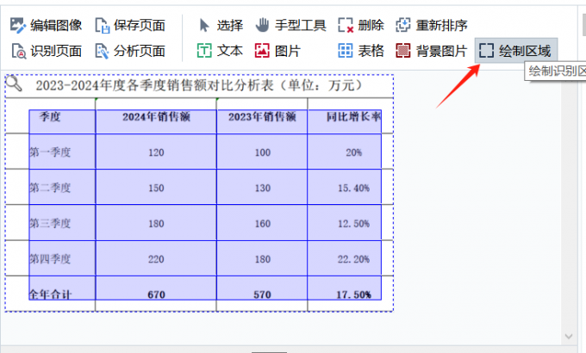Image resolution: width=586 pixels, height=353 pixels.
Task: Click Recognize Page (识别页面) tool
Action: coord(46,51)
